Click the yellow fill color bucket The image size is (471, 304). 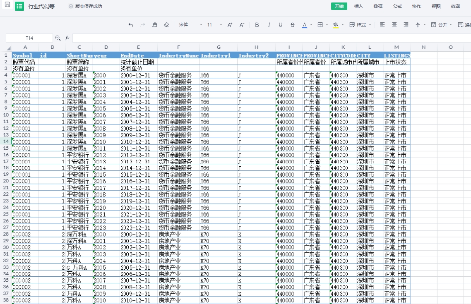tap(336, 25)
